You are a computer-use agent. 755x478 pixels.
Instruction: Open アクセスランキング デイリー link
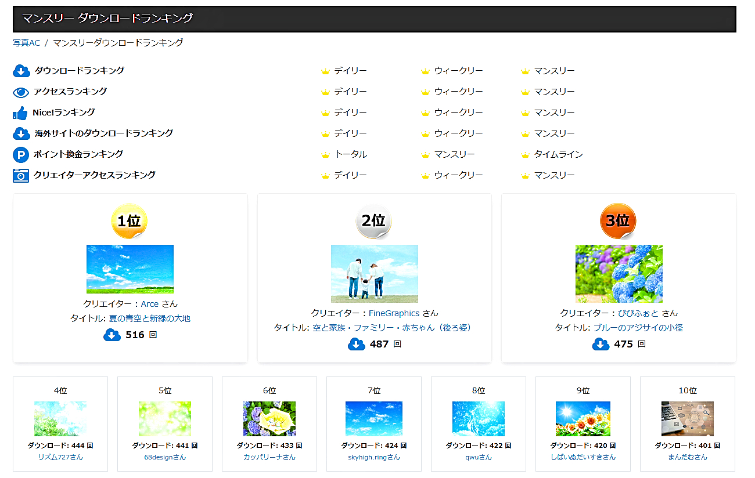[x=350, y=92]
